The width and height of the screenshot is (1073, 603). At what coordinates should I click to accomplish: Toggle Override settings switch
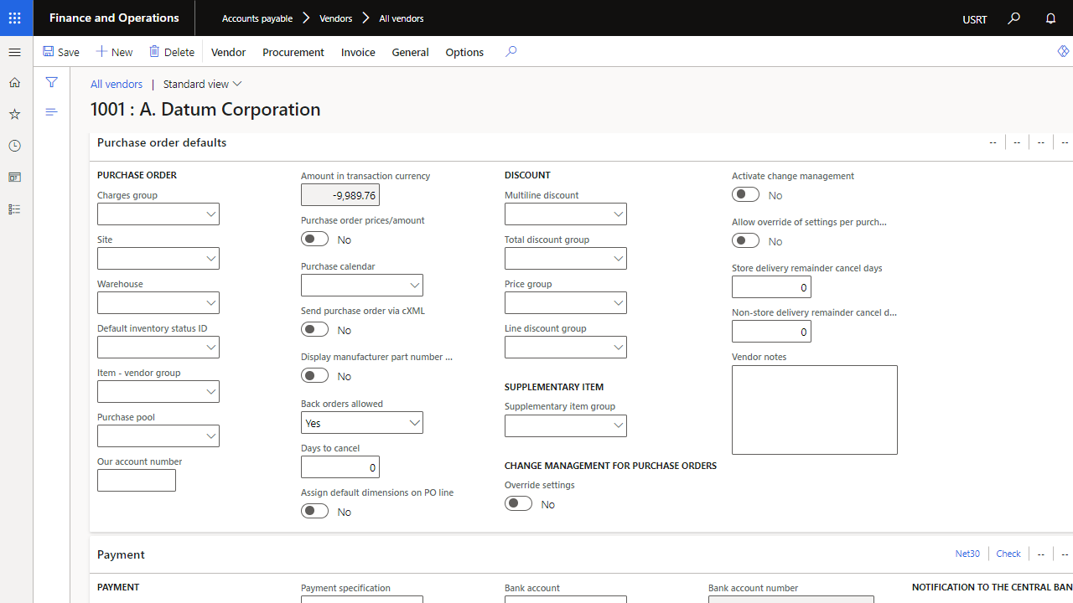(519, 503)
